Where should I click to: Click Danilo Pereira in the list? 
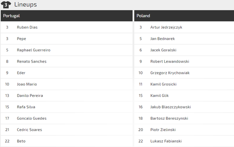[30, 96]
